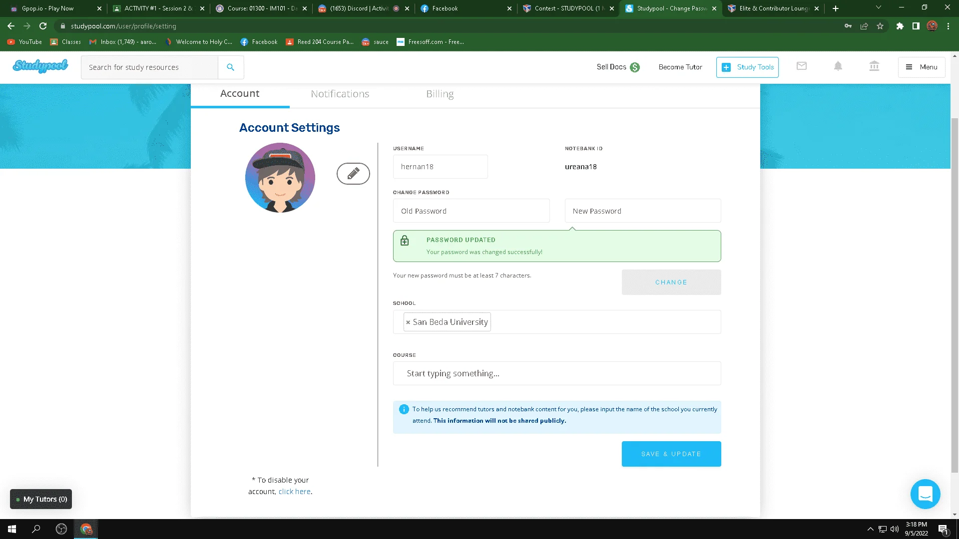
Task: Click the pencil edit avatar icon
Action: click(x=353, y=173)
